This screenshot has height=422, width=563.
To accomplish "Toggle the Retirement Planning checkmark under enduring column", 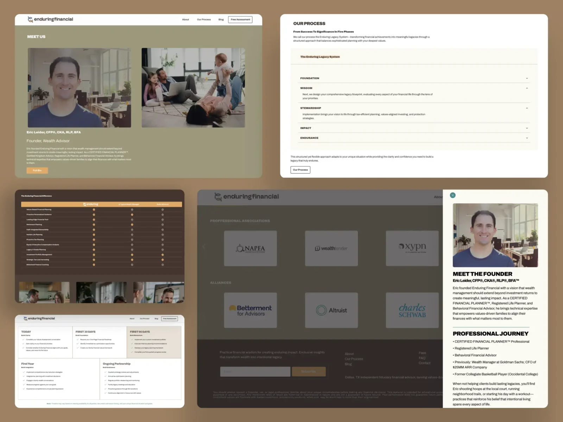I will click(94, 224).
